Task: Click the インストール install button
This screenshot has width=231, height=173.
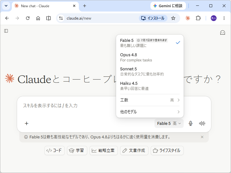Action: [153, 18]
